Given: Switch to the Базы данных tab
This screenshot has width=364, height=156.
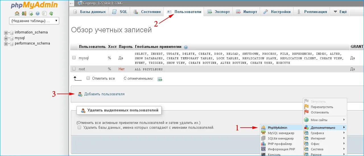Looking at the screenshot, I should [89, 12].
